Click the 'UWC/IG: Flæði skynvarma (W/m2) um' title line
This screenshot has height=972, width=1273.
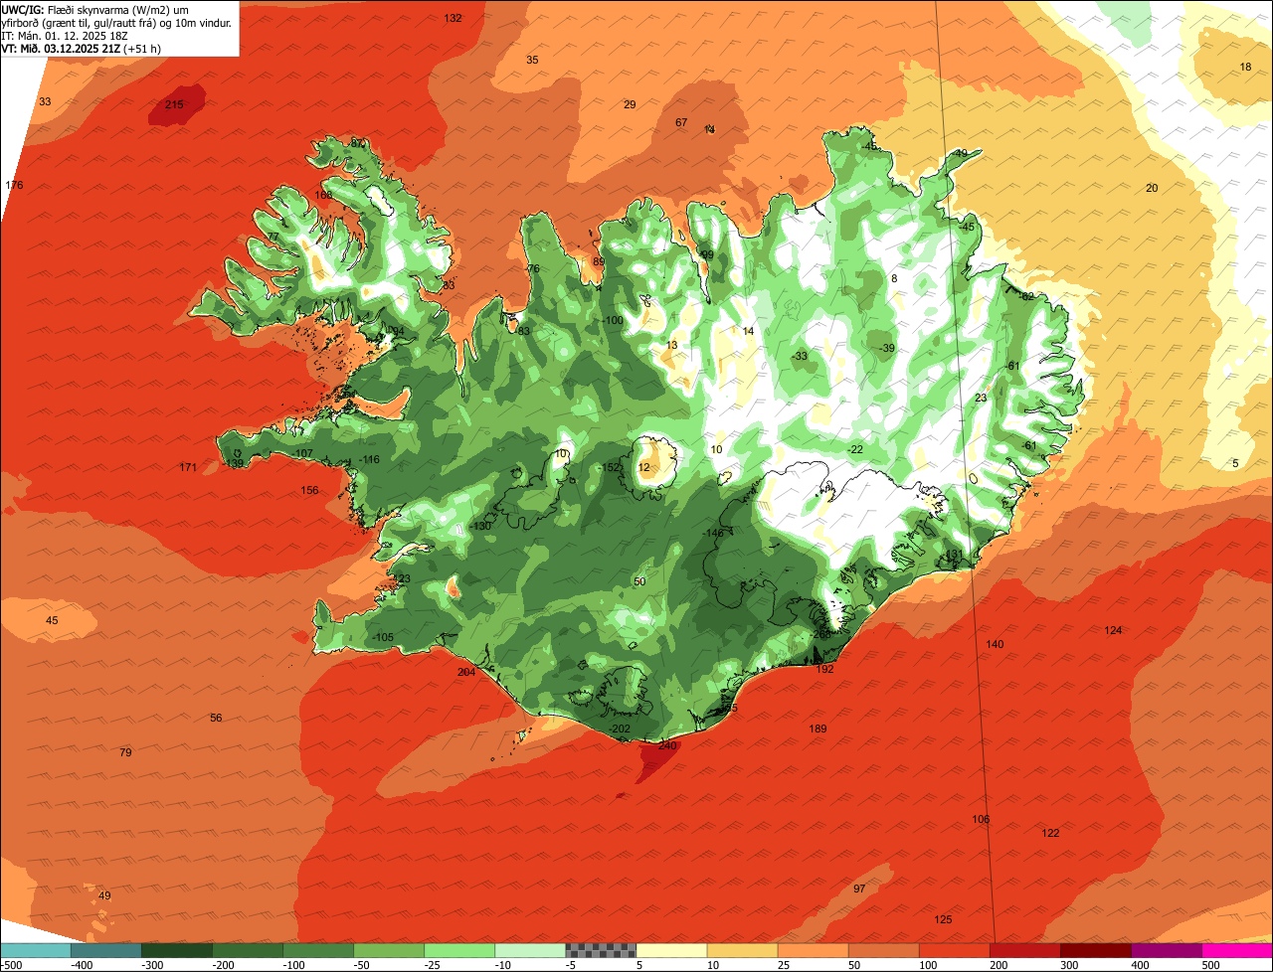(x=96, y=9)
